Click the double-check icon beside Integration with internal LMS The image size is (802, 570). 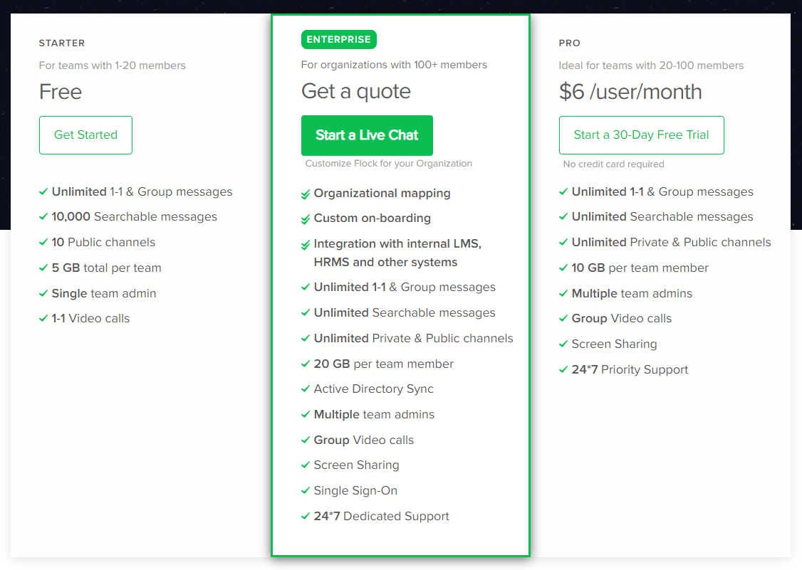pyautogui.click(x=306, y=245)
